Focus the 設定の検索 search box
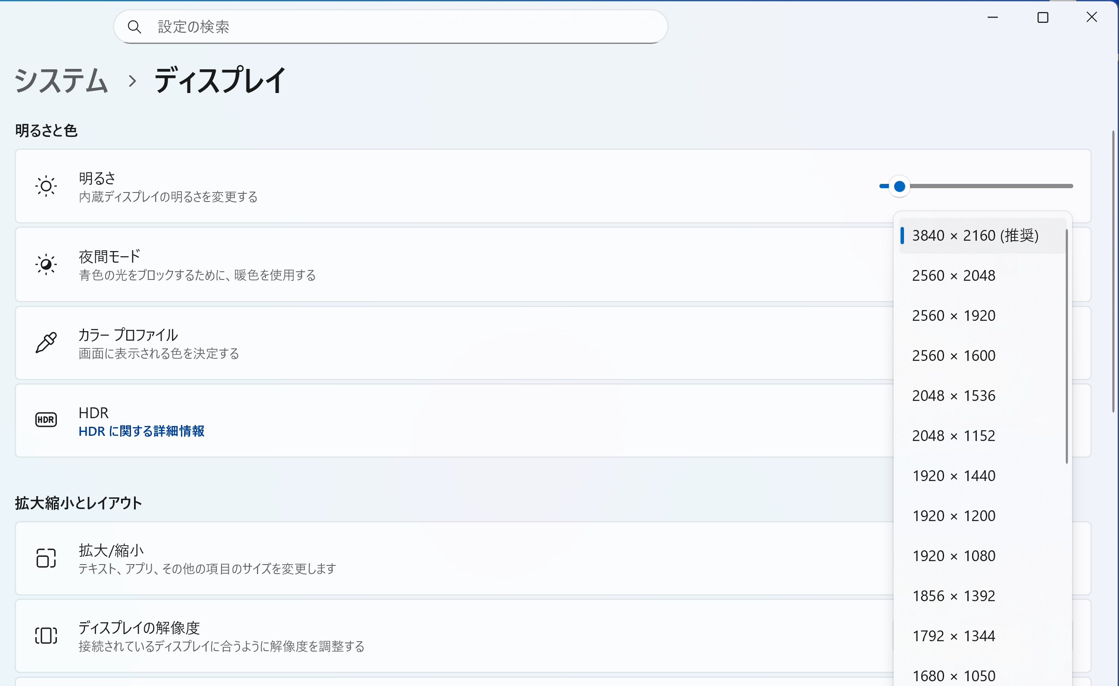This screenshot has width=1119, height=686. tap(390, 27)
